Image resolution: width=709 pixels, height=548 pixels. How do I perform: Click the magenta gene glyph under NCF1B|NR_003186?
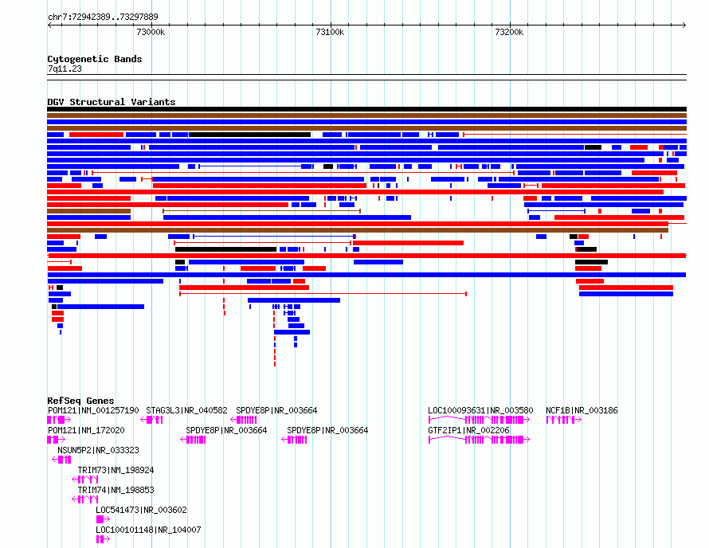(x=563, y=420)
